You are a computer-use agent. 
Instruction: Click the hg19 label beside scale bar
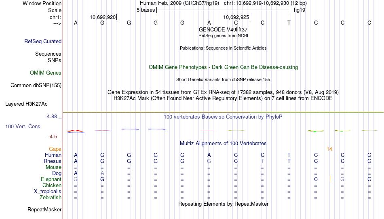300,10
